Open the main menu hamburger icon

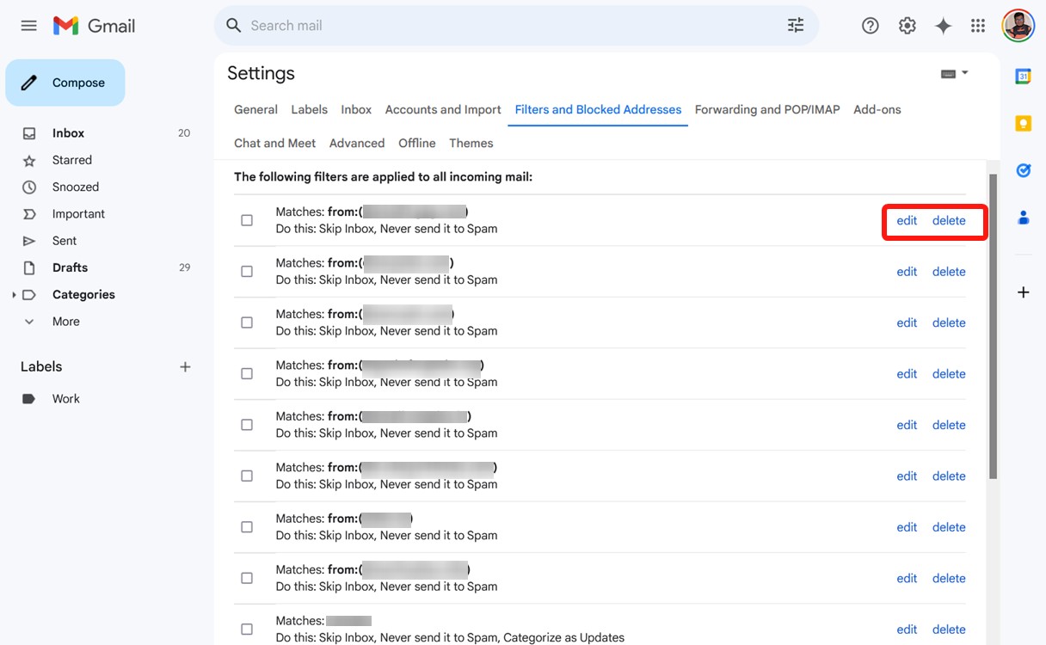click(x=28, y=25)
